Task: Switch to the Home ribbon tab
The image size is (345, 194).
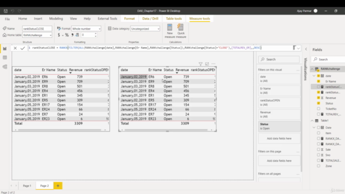Action: coord(23,19)
